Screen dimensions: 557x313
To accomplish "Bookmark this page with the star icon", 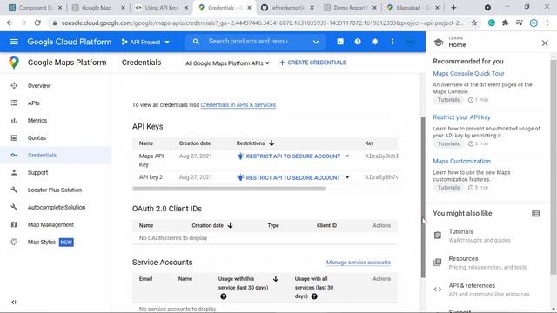I will pos(474,23).
